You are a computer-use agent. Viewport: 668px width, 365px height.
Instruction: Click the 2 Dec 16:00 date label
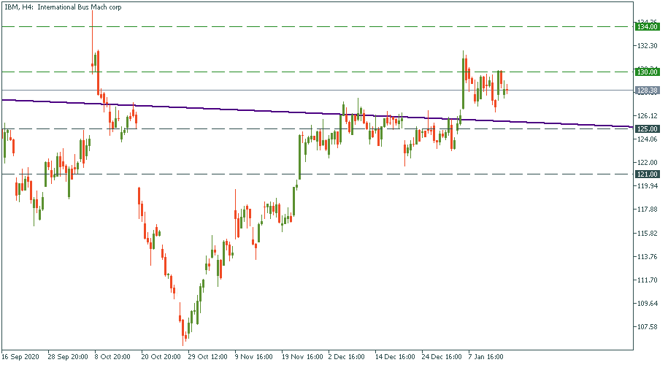[x=346, y=358]
